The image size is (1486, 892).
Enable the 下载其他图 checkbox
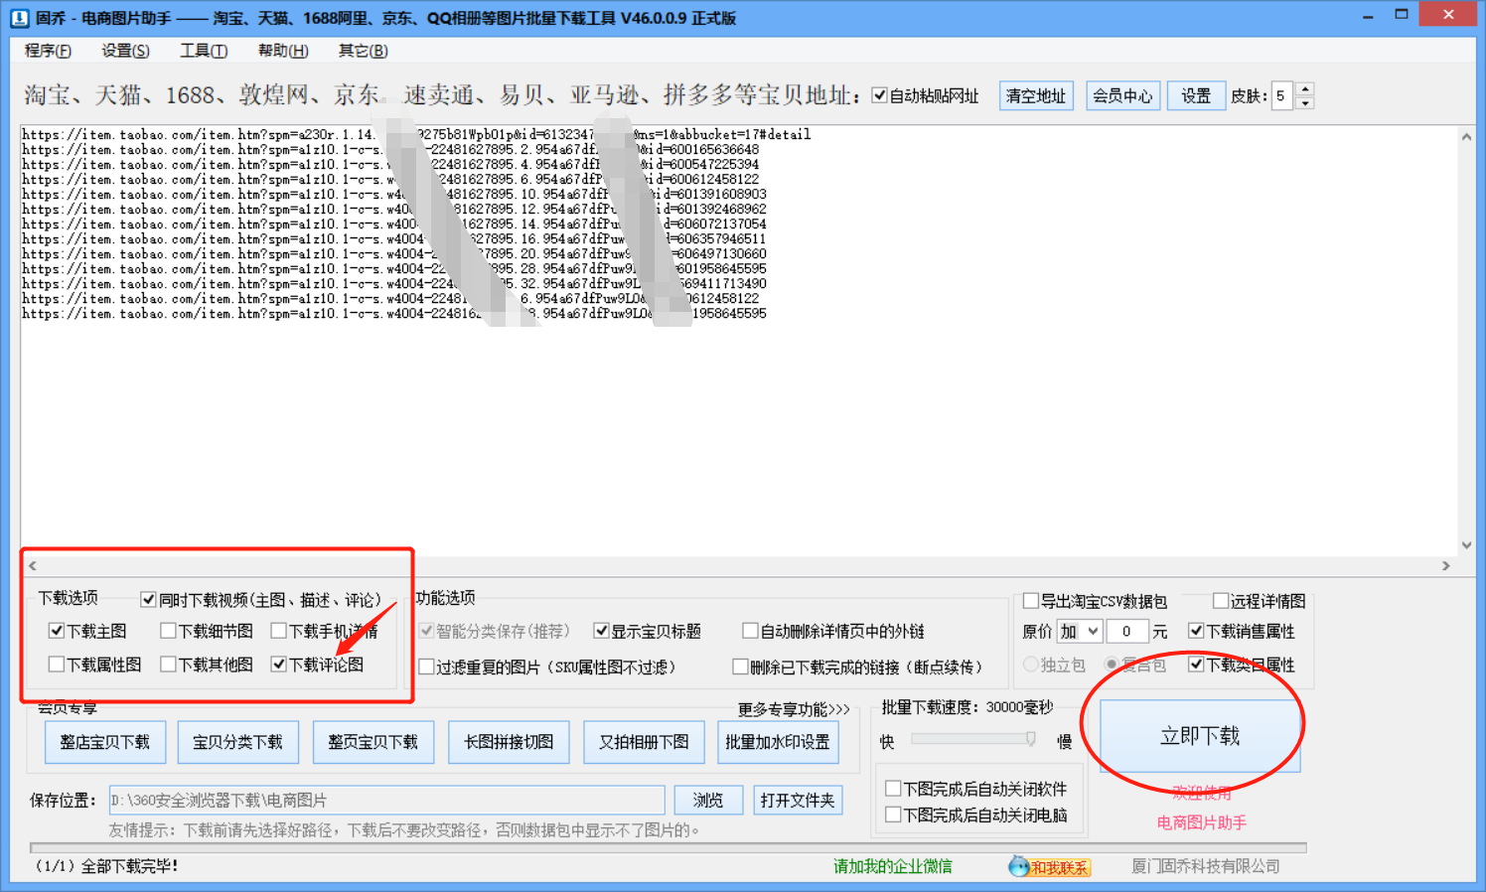(168, 665)
